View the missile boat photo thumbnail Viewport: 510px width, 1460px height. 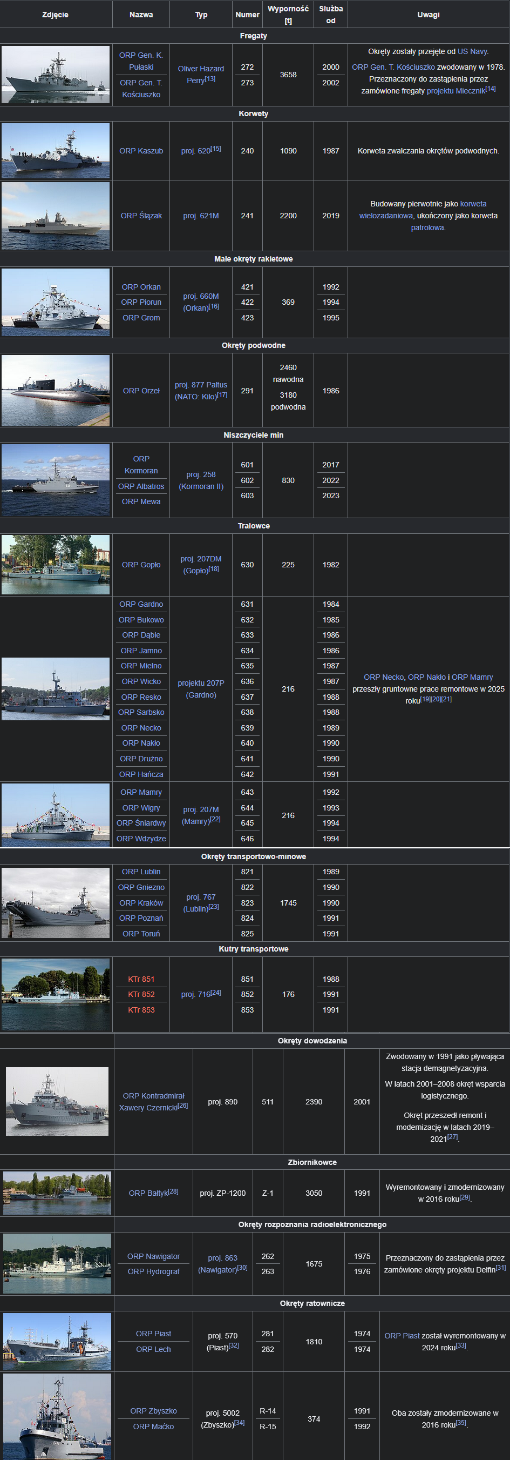coord(56,302)
